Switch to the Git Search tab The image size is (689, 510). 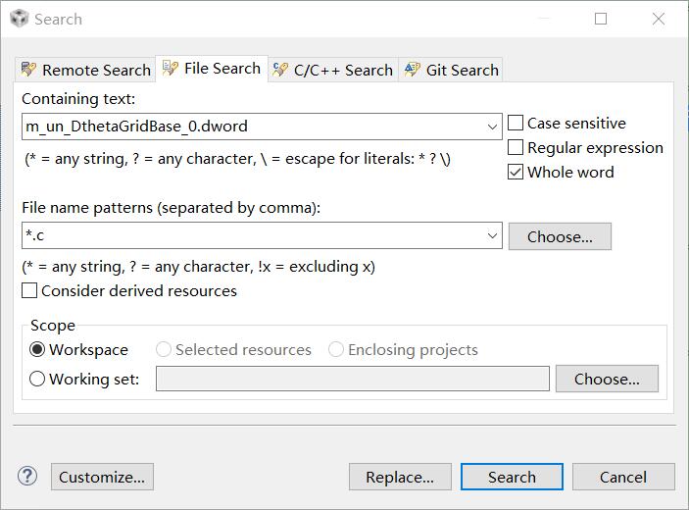click(x=462, y=70)
